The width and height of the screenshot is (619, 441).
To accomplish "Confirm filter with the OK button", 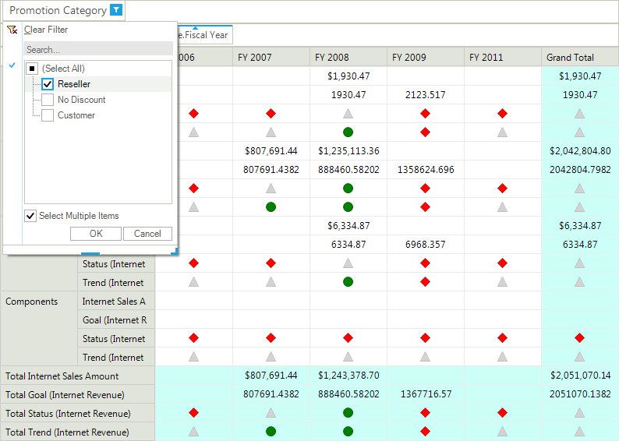I will pos(96,234).
